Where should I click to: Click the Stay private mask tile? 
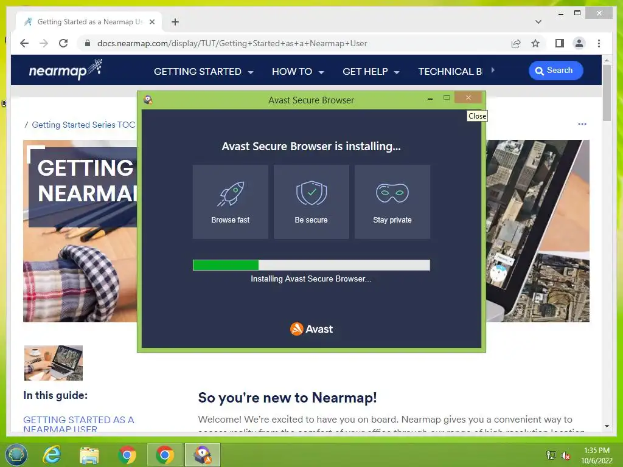pyautogui.click(x=392, y=202)
